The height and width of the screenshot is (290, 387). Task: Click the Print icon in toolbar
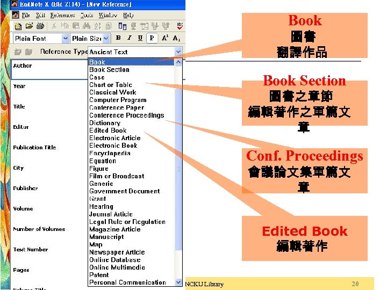tap(40, 26)
